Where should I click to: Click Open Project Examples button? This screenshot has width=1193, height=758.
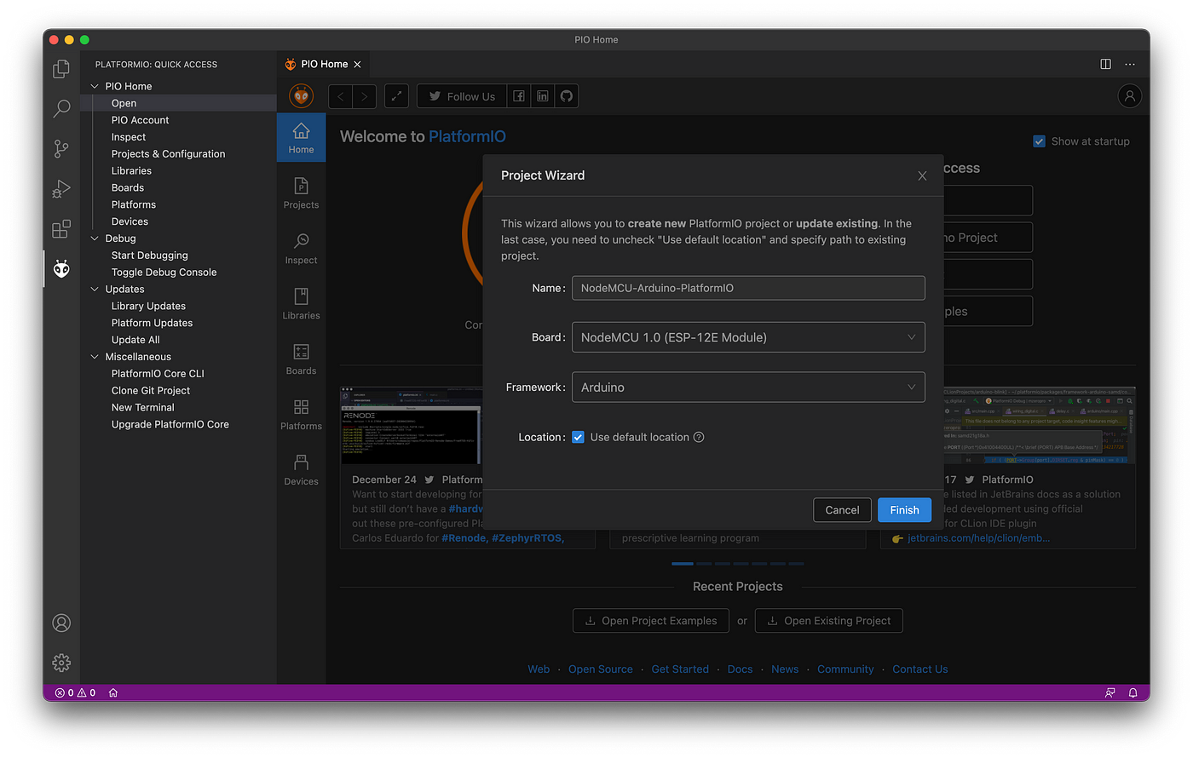tap(651, 621)
